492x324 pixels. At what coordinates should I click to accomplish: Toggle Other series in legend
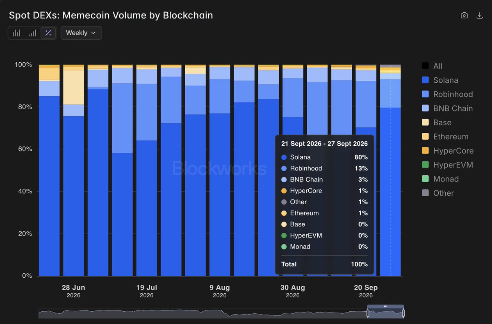[438, 193]
